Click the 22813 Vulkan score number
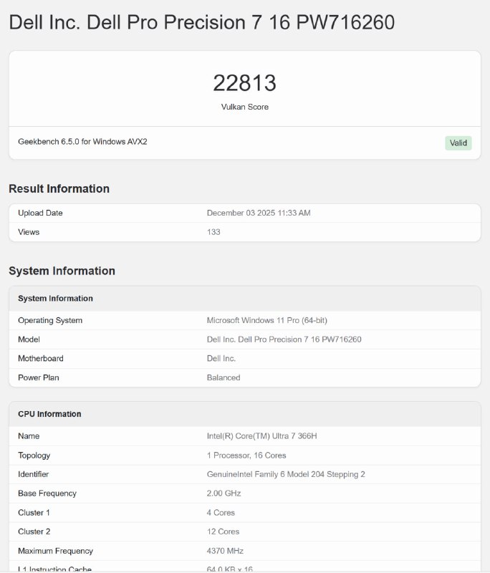 [244, 83]
